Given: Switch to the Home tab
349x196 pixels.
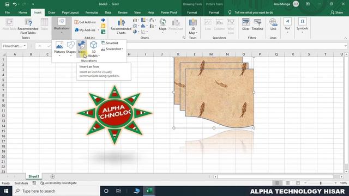Looking at the screenshot, I should pyautogui.click(x=23, y=13).
